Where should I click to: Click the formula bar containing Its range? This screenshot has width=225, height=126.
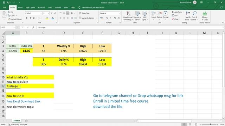coord(129,27)
